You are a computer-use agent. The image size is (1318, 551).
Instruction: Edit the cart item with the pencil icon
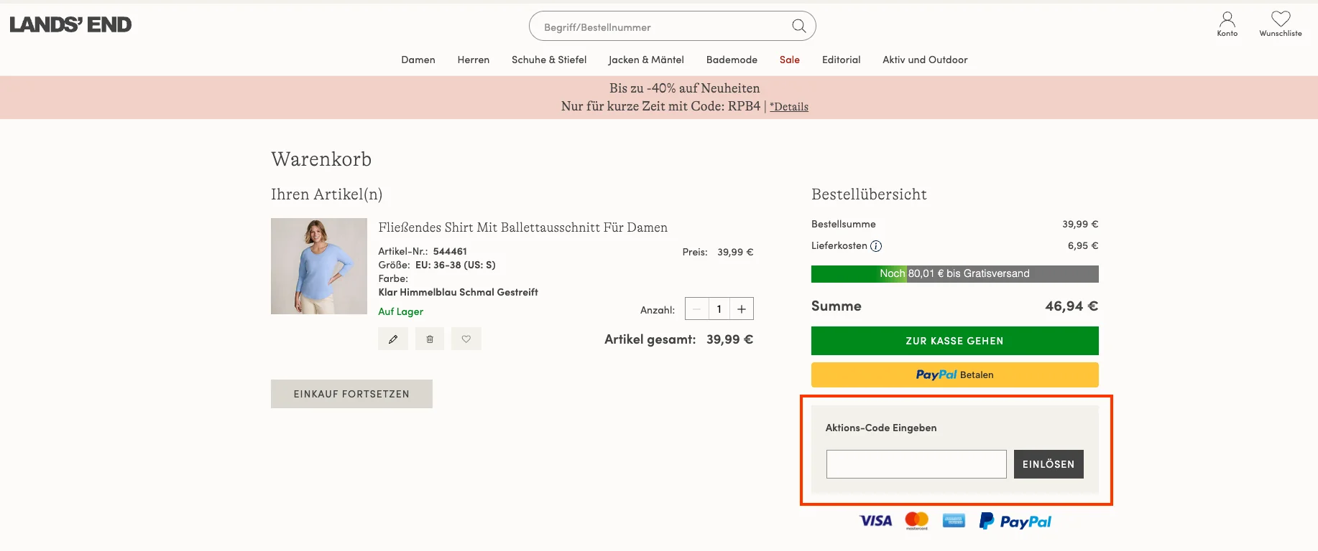coord(393,339)
